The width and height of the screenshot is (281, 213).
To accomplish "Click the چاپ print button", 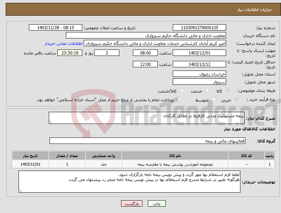I will [x=157, y=203].
